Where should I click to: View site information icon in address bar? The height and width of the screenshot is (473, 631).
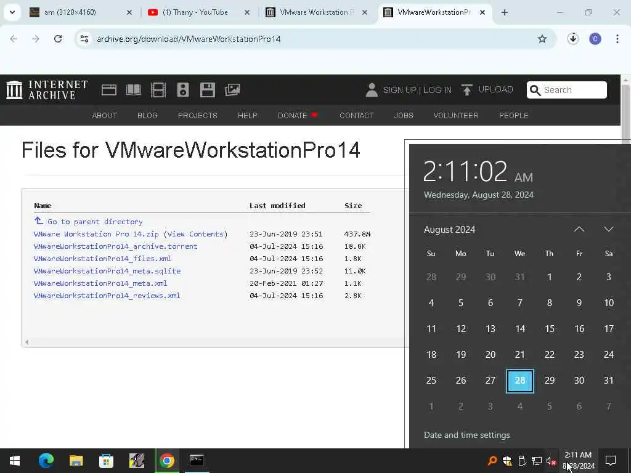point(84,39)
